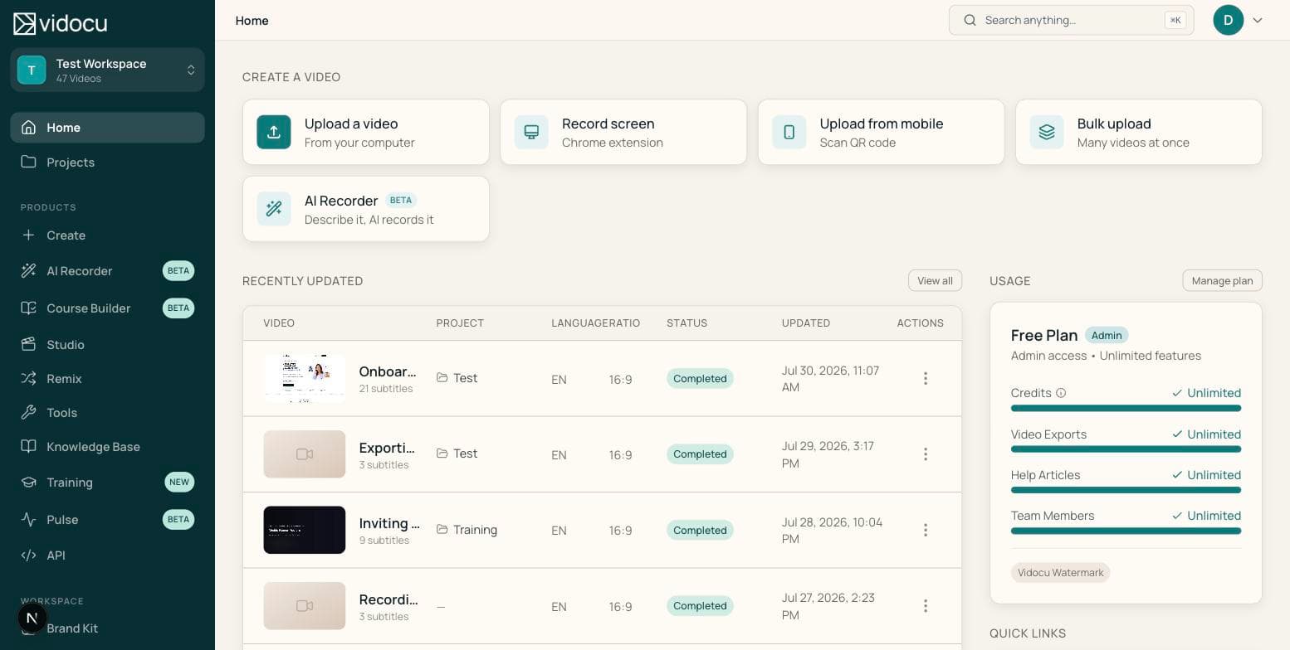Click the NEW badge beside Training
Image resolution: width=1290 pixels, height=650 pixels.
pos(179,483)
